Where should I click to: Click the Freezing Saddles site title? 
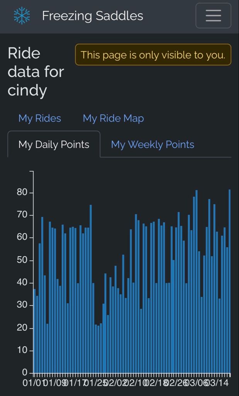click(92, 16)
